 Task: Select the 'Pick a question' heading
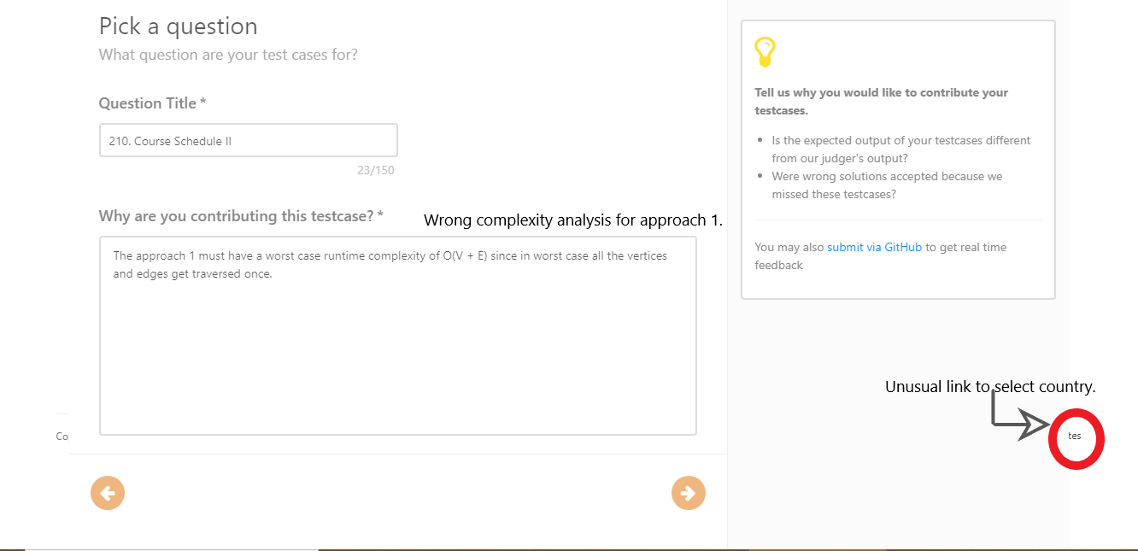coord(178,26)
